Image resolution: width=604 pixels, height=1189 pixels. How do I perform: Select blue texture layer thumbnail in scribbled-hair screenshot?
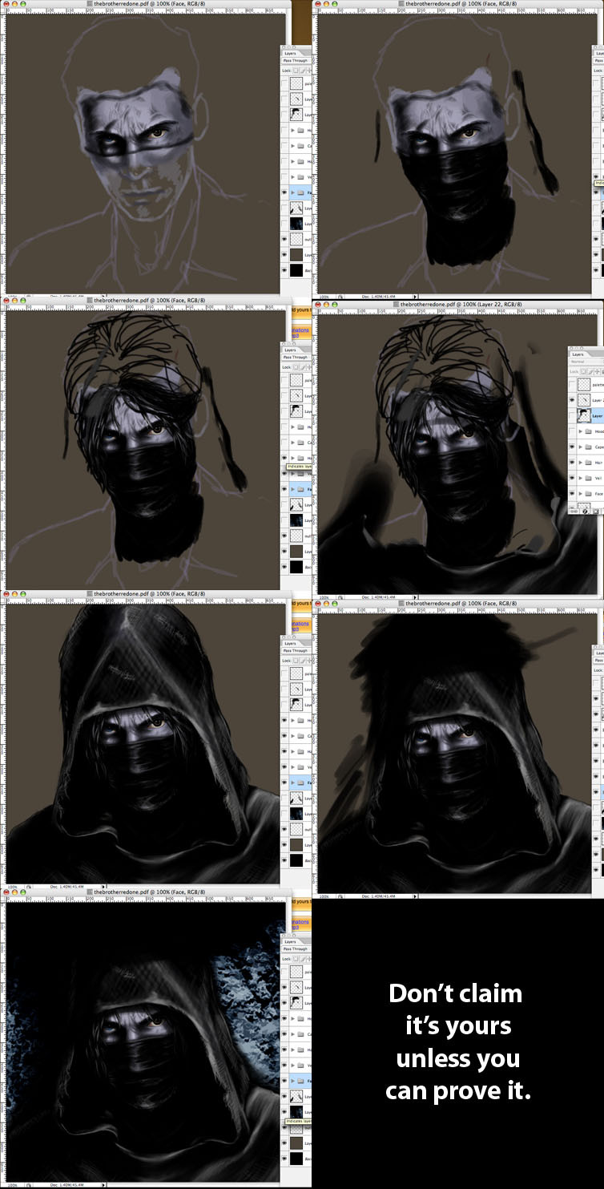[x=296, y=520]
